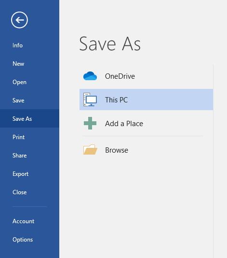Click the This PC computer icon
The height and width of the screenshot is (258, 227).
click(x=90, y=100)
